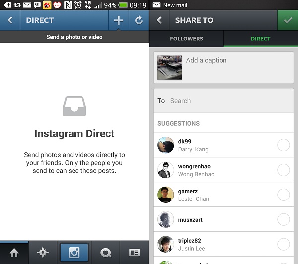Open the profile card icon in bottom bar
This screenshot has height=264, width=298.
135,253
